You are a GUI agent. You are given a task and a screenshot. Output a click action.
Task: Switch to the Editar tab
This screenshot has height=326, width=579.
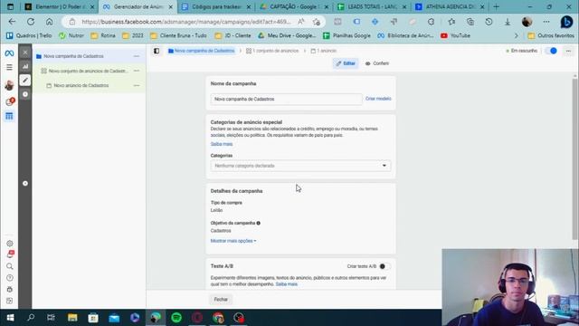point(346,63)
